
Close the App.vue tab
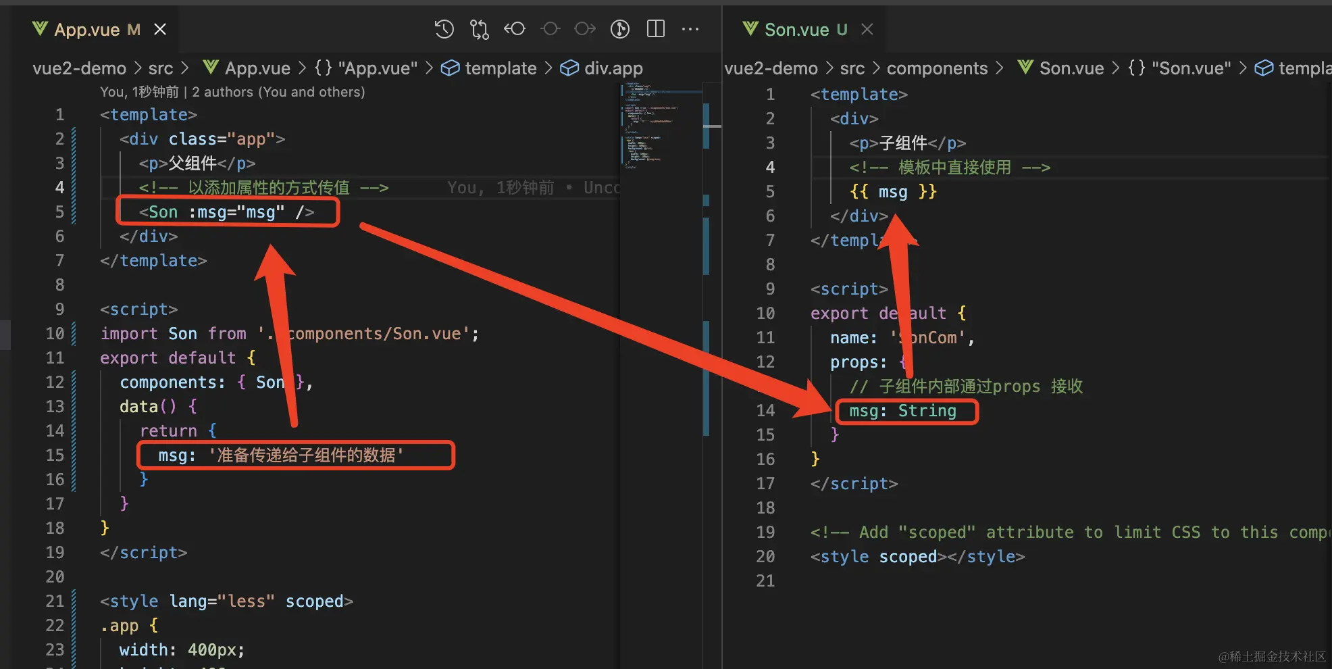point(160,29)
